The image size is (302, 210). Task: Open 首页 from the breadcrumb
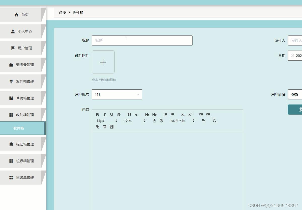[62, 13]
